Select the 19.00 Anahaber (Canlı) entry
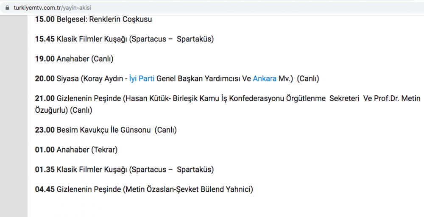This screenshot has width=424, height=217. 74,59
